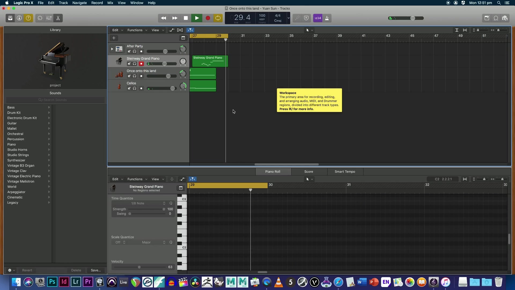The image size is (515, 290).
Task: Open the Navigate menu
Action: 79,3
